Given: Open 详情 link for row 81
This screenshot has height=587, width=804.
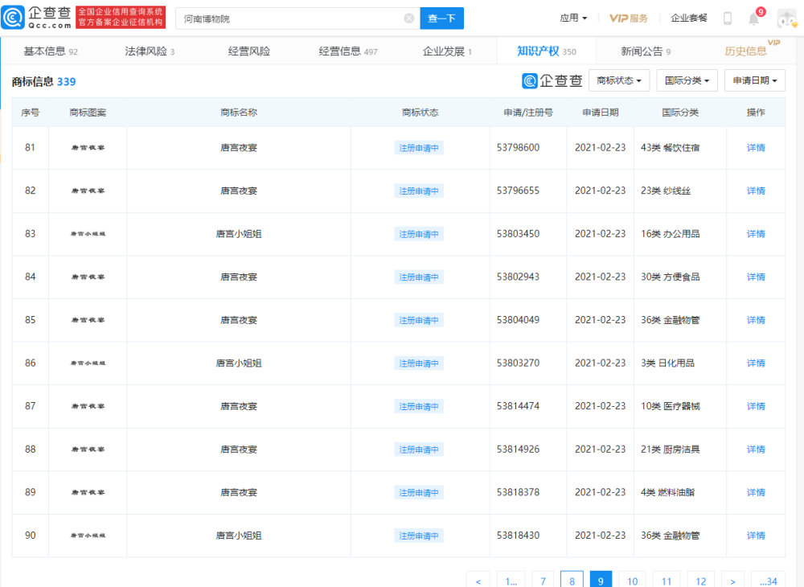Looking at the screenshot, I should tap(755, 148).
